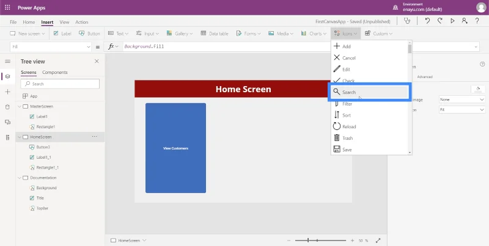Open the Help question mark icon
This screenshot has width=489, height=246.
[x=477, y=21]
